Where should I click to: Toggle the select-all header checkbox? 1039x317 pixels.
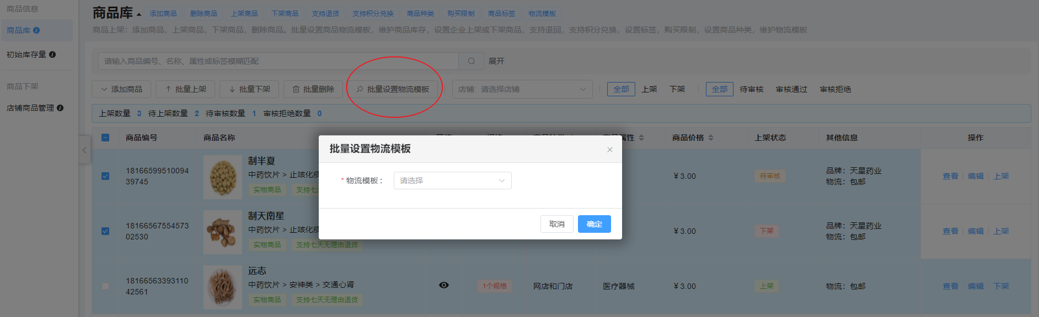point(105,138)
